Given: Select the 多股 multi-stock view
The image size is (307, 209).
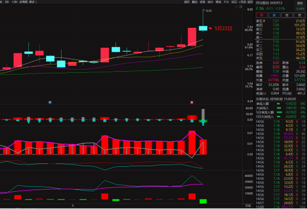Looking at the screenshot, I should click(x=203, y=2).
